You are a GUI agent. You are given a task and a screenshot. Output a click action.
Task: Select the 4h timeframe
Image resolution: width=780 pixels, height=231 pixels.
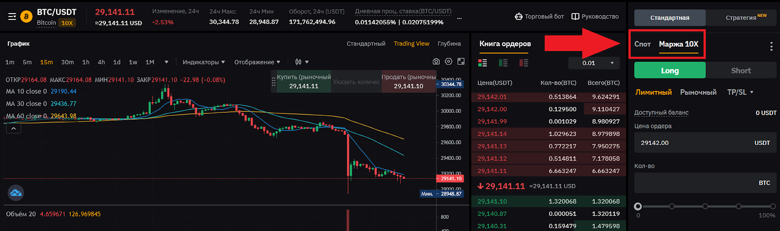101,62
